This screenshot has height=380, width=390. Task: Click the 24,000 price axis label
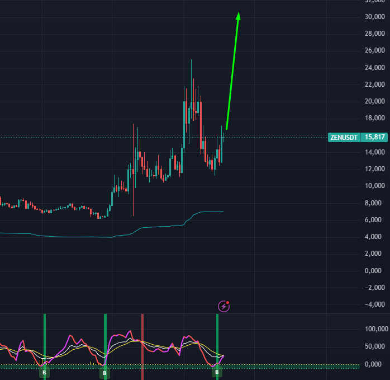[374, 68]
